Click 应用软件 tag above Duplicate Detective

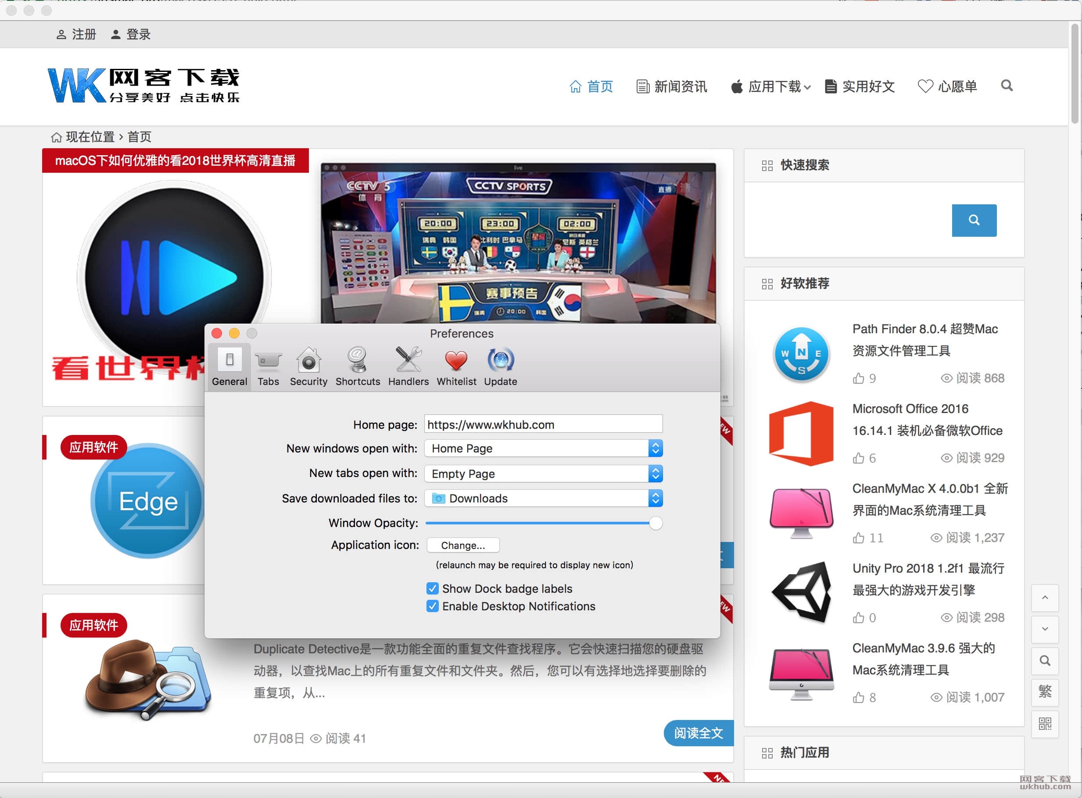(x=93, y=625)
